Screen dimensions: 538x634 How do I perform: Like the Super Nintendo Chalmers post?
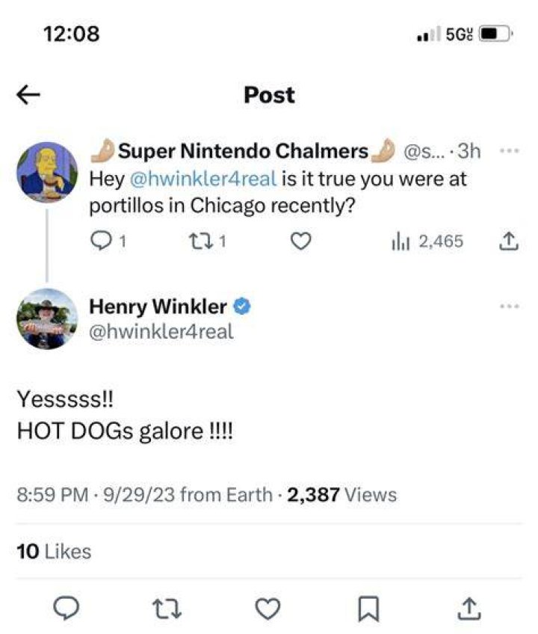[x=300, y=241]
